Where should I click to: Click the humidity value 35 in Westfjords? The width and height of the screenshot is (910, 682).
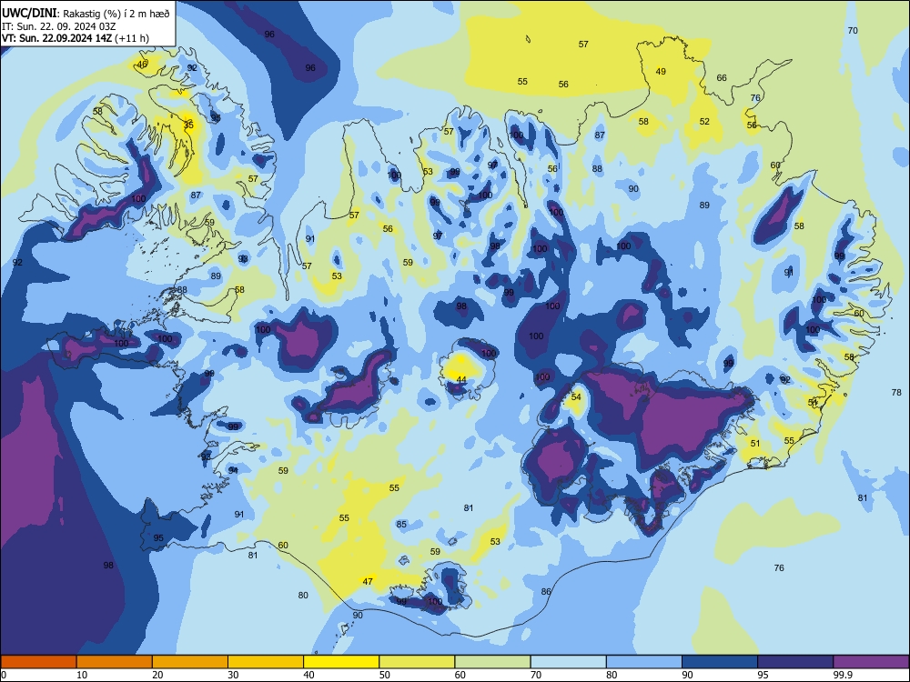coord(188,125)
